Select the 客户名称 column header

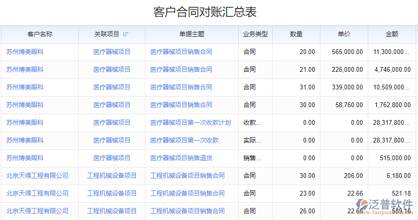[x=40, y=34]
